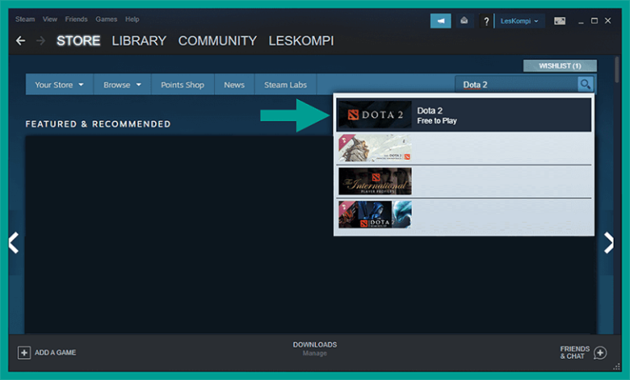Click ADD A GAME label

[55, 352]
